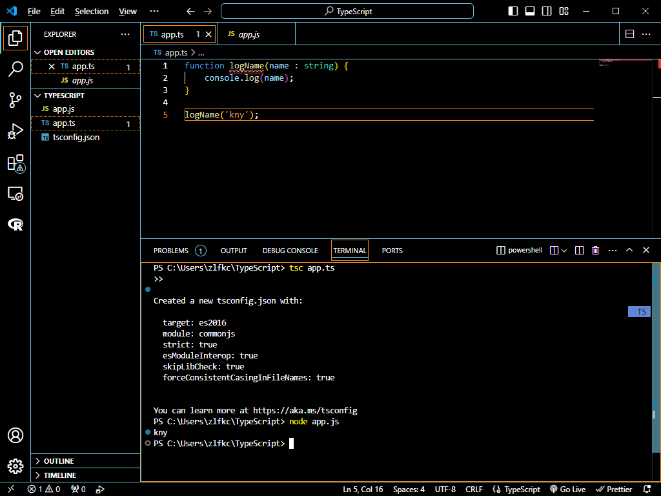Split the editor using the title bar icon

[629, 34]
